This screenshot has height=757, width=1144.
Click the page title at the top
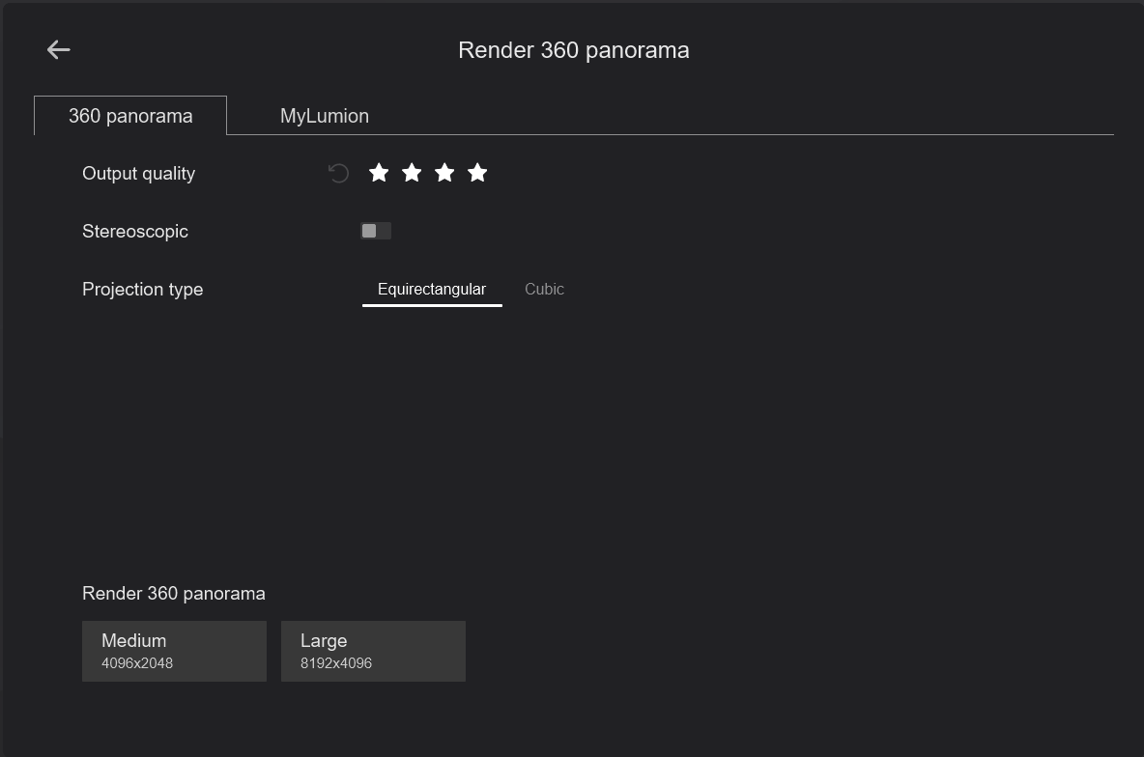[x=573, y=50]
